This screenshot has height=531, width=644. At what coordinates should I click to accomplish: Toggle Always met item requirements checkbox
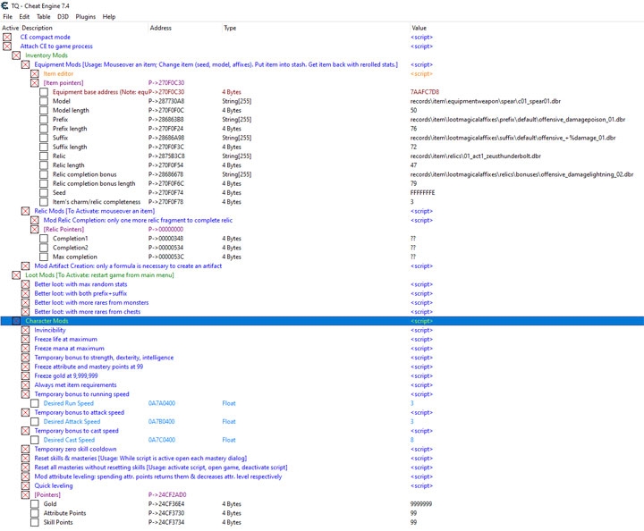tap(25, 385)
